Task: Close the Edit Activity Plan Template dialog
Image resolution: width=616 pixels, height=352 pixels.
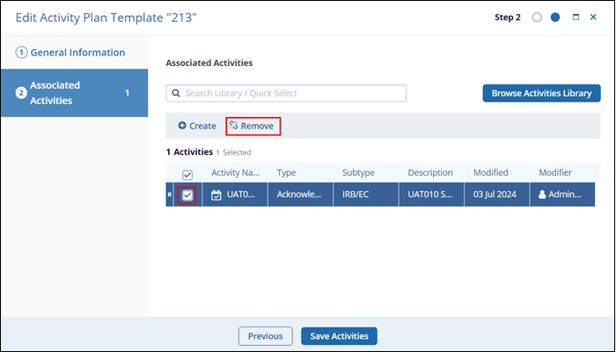Action: [592, 17]
